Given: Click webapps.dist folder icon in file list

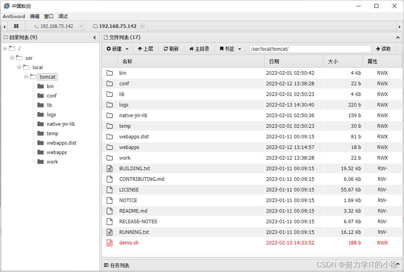Looking at the screenshot, I should click(x=109, y=136).
